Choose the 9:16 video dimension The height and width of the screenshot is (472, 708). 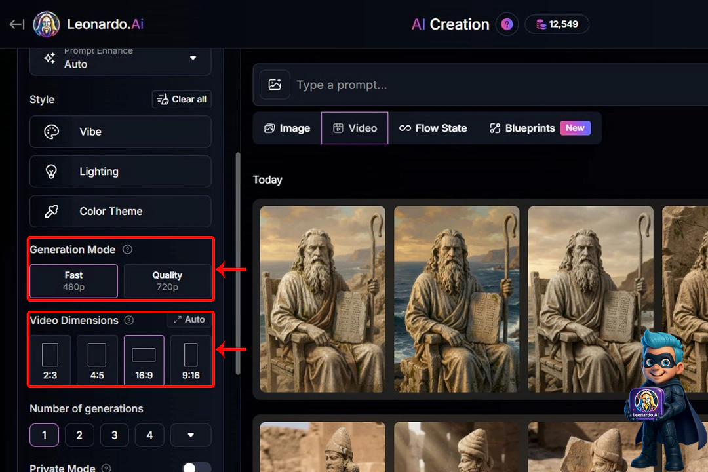pos(191,360)
